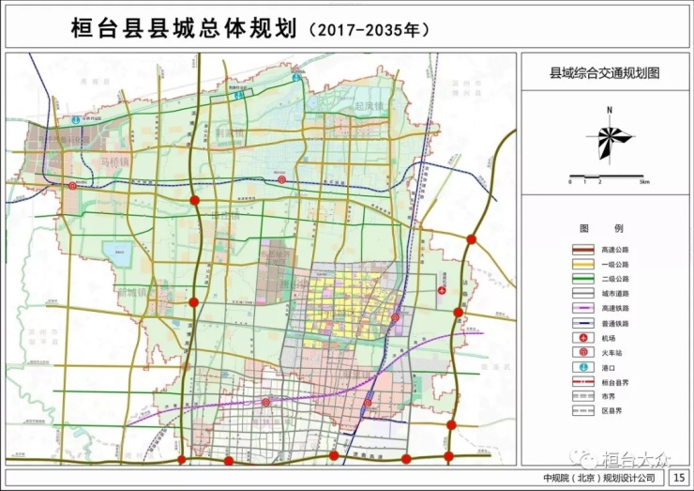Click the 城市道路 legend label
This screenshot has height=491, width=694.
615,294
